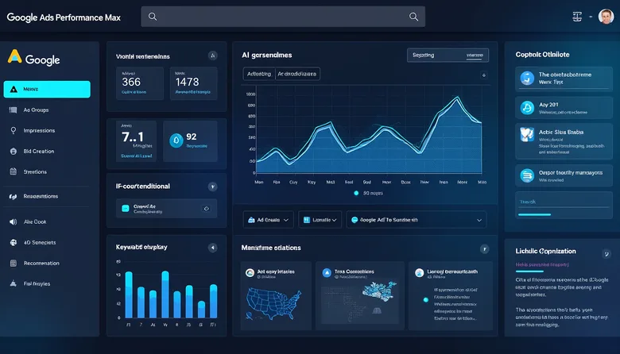
Task: Click the 366 metric card
Action: pos(140,83)
